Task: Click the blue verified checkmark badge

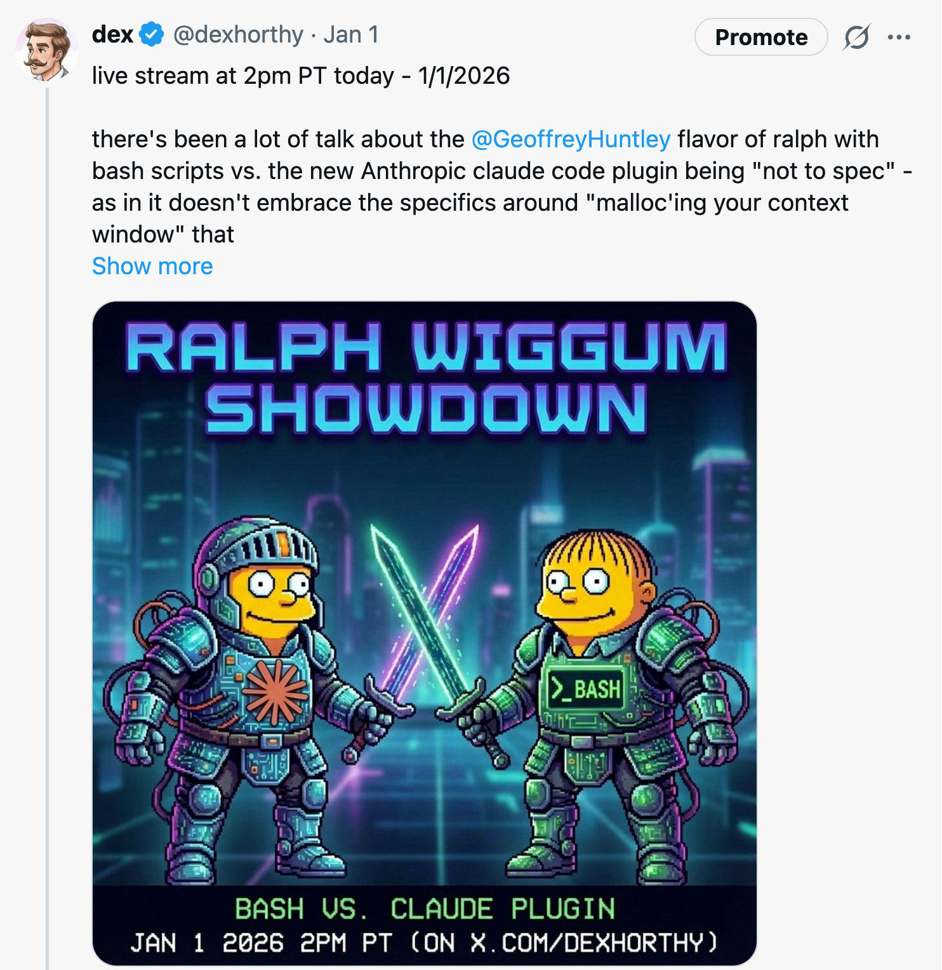Action: (150, 35)
